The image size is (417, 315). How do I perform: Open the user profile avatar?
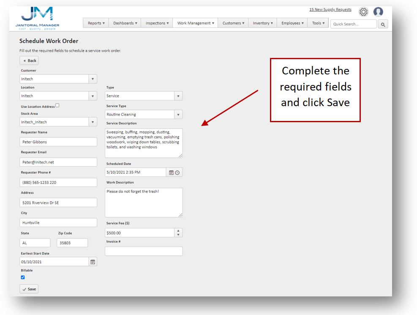point(378,12)
